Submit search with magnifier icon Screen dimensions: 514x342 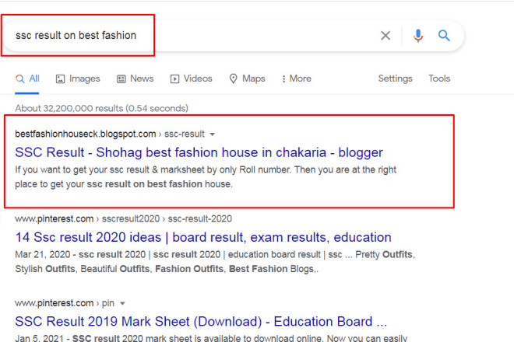coord(444,35)
